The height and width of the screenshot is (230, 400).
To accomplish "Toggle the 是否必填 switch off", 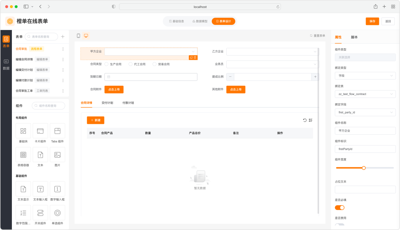I will pyautogui.click(x=340, y=207).
